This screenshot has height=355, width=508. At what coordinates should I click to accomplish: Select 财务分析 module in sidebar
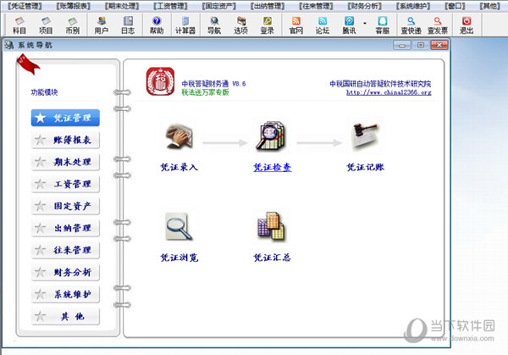[x=65, y=272]
